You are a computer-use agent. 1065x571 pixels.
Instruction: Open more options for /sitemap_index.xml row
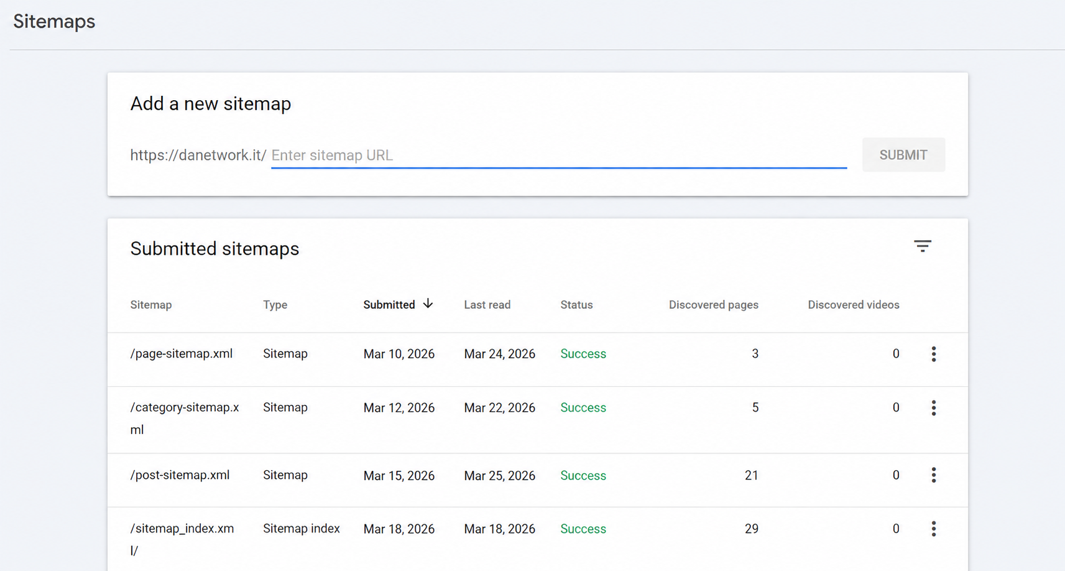[933, 529]
